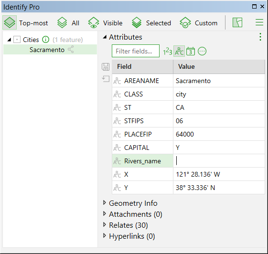Choose the Visible layers identify mode
This screenshot has height=254, width=268.
[x=105, y=22]
